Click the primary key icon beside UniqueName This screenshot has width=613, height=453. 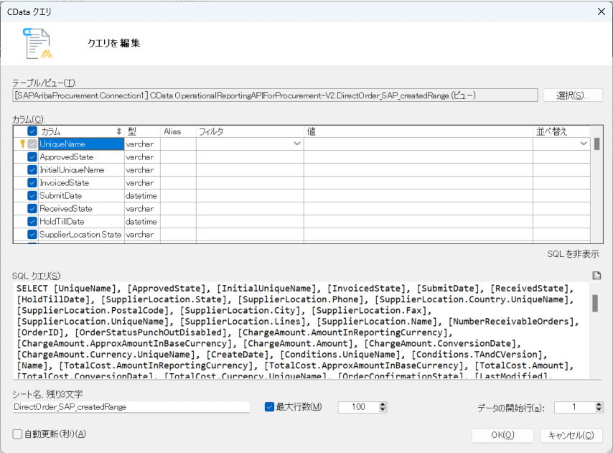coord(22,144)
